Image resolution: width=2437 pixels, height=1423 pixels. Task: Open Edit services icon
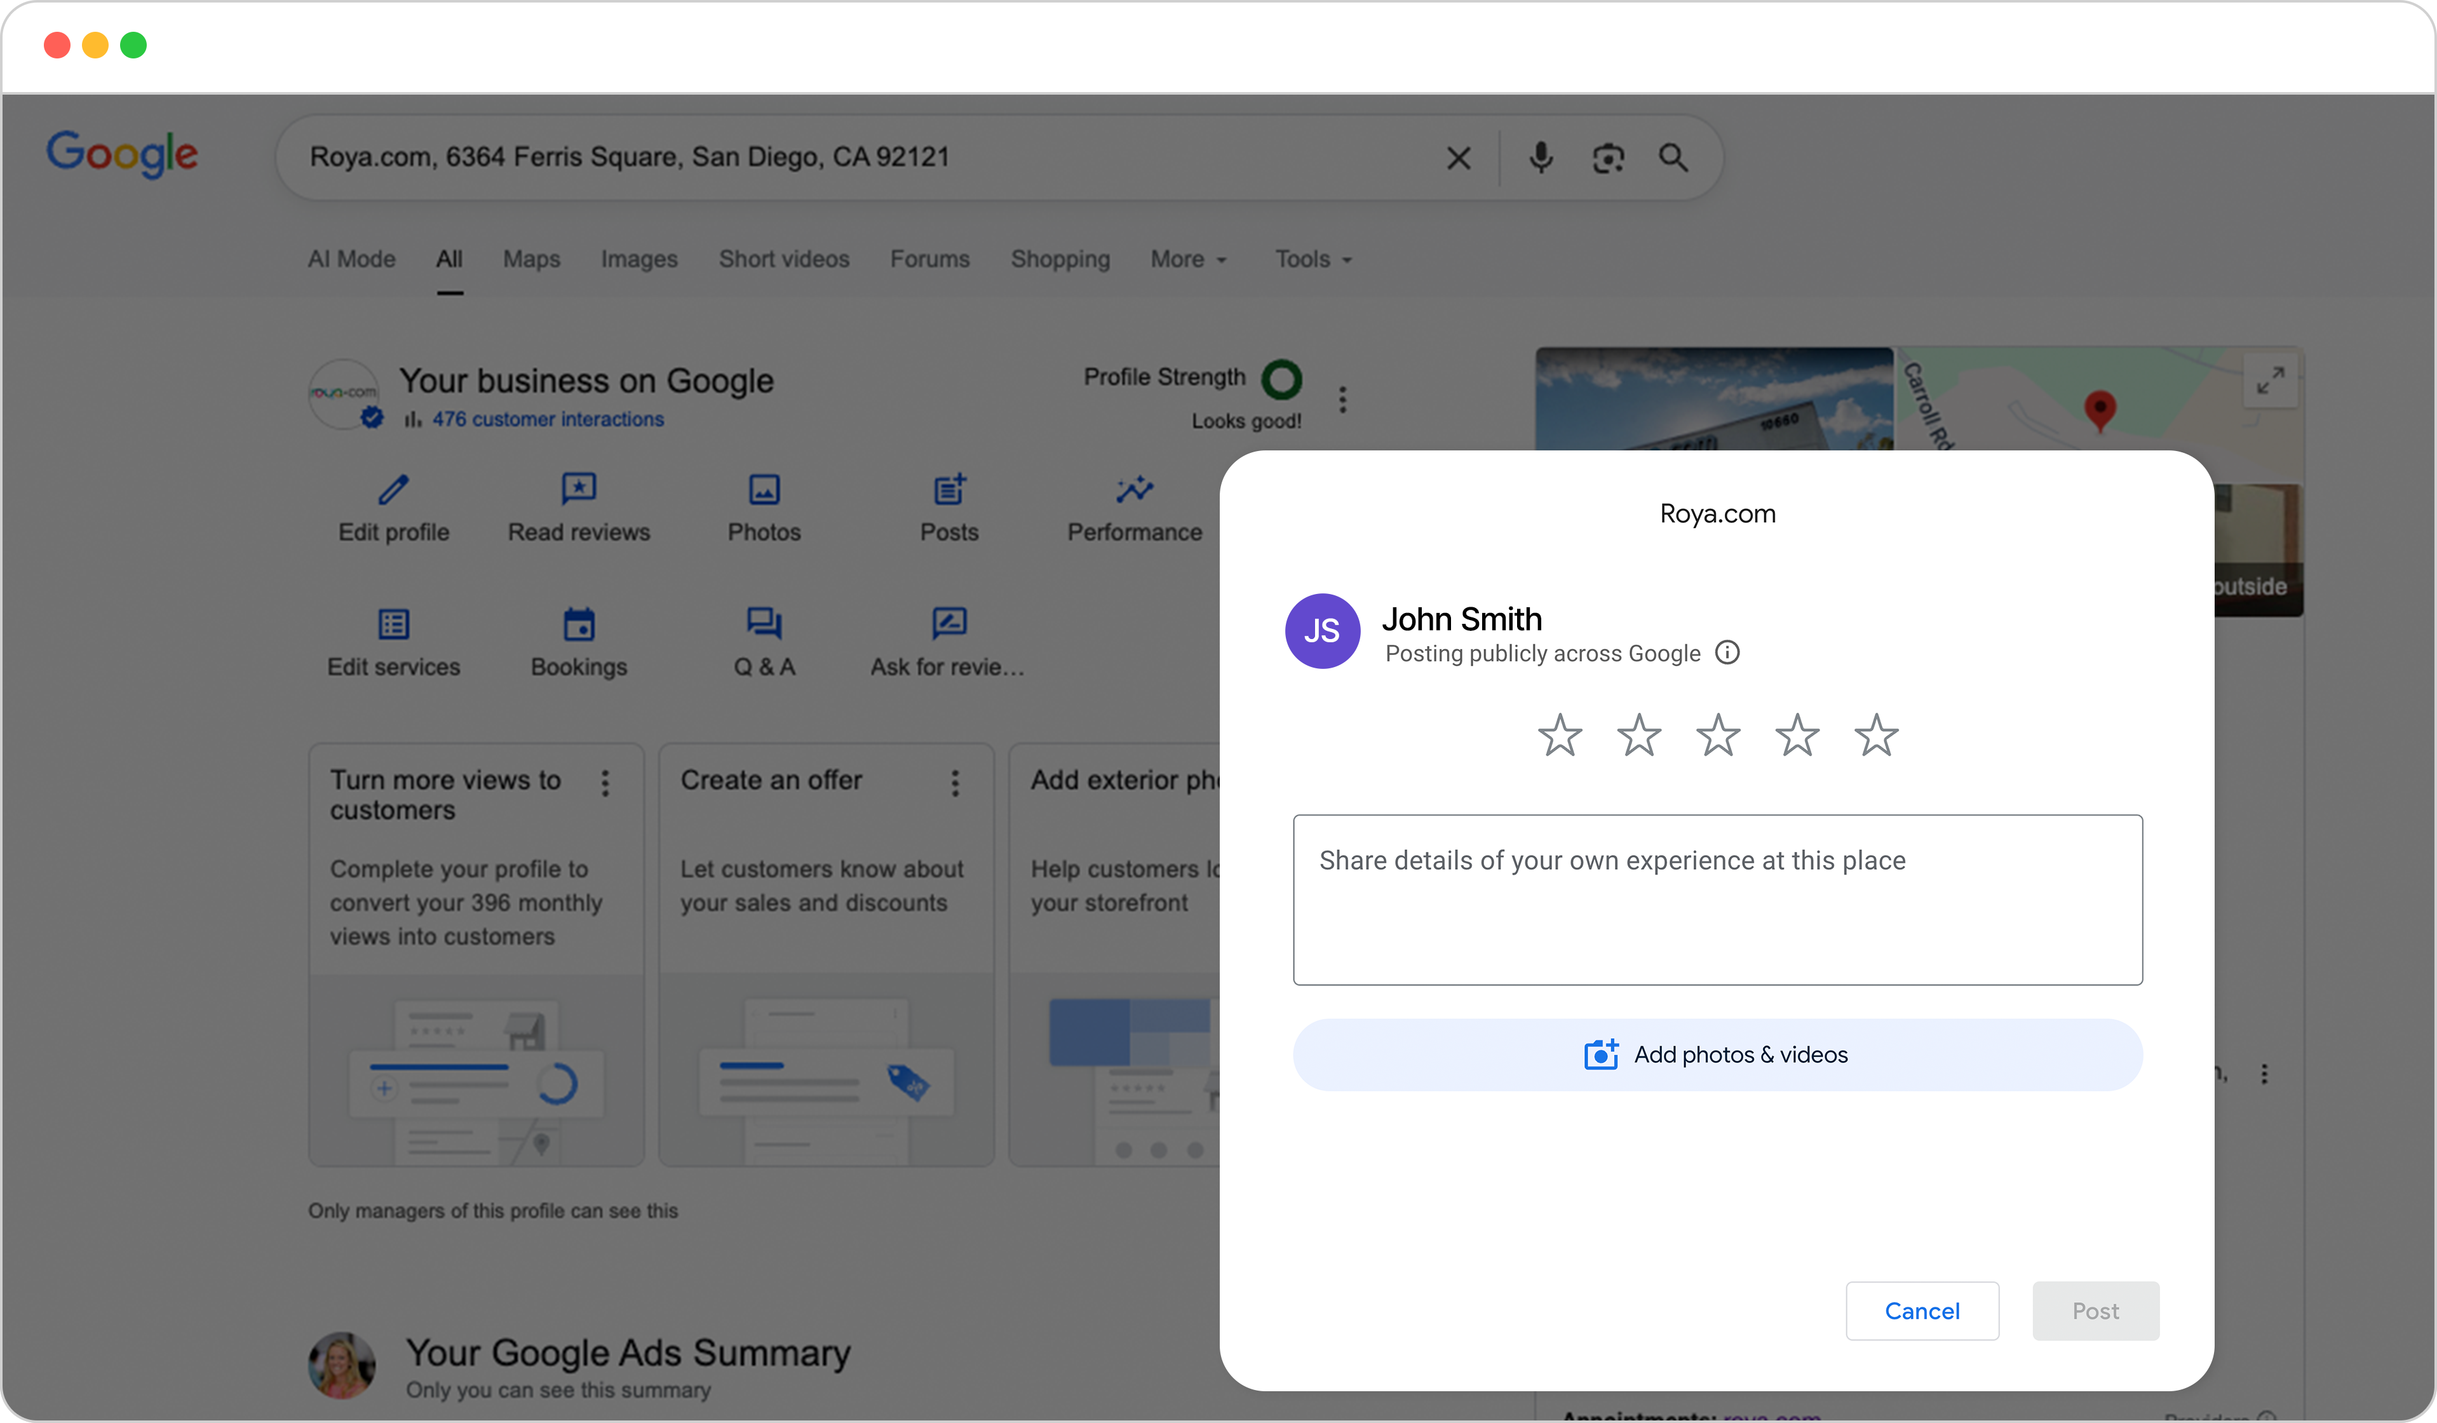coord(394,624)
